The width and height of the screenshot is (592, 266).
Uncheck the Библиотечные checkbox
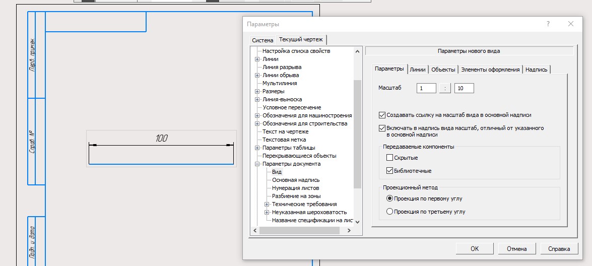(389, 171)
